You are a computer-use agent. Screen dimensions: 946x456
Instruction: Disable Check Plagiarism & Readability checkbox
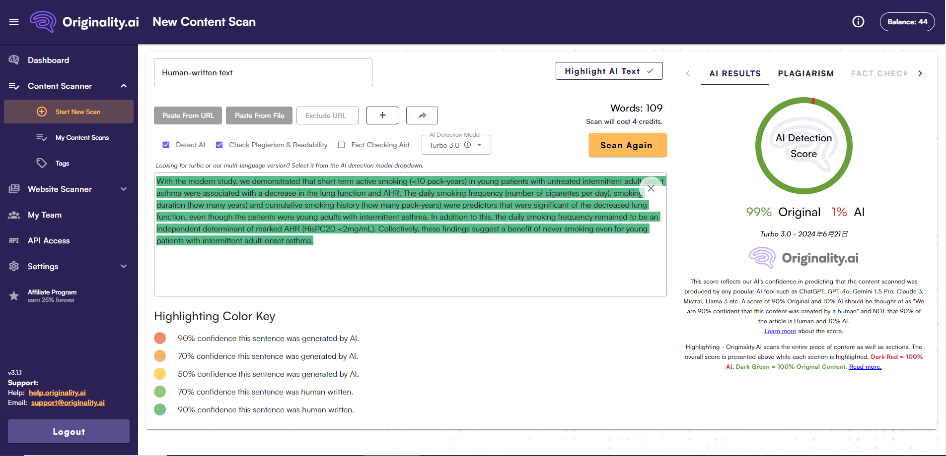tap(219, 145)
